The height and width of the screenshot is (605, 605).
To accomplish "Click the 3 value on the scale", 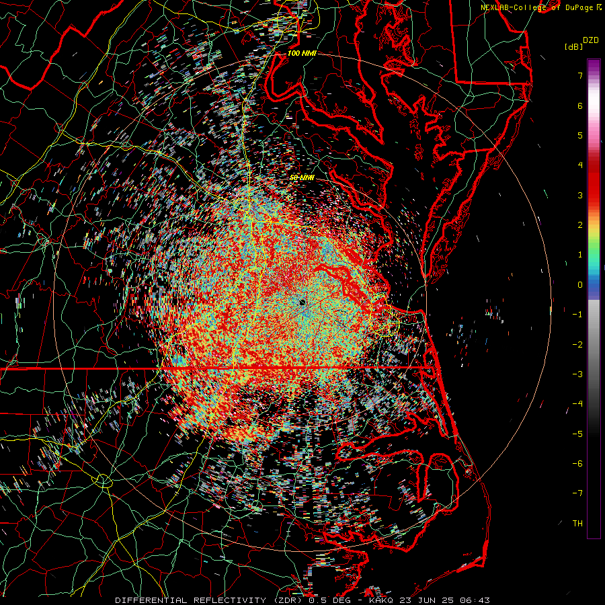I will tap(580, 195).
